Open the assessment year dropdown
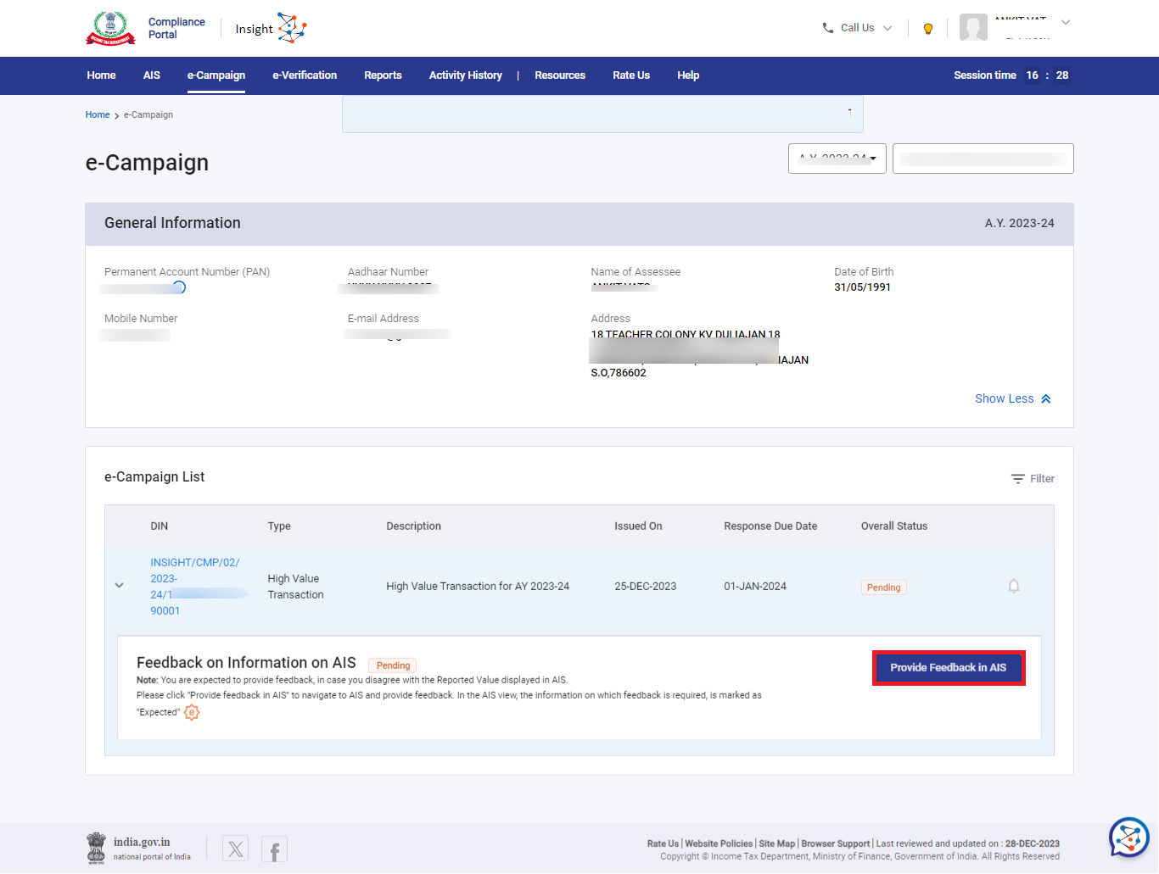The width and height of the screenshot is (1159, 874). point(837,159)
